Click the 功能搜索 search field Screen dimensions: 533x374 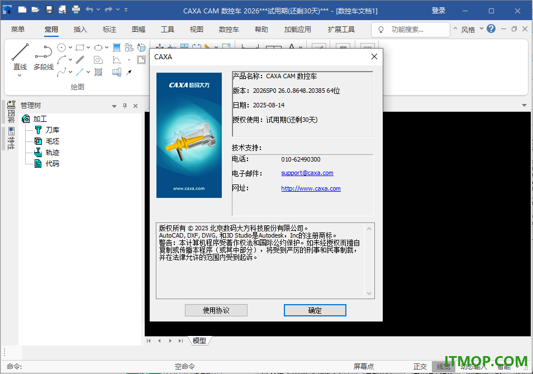(x=411, y=30)
